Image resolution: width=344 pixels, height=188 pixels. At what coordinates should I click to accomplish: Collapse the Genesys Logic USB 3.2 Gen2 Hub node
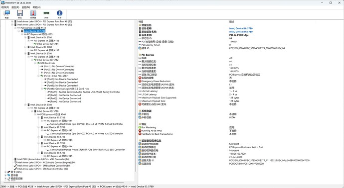click(42, 89)
